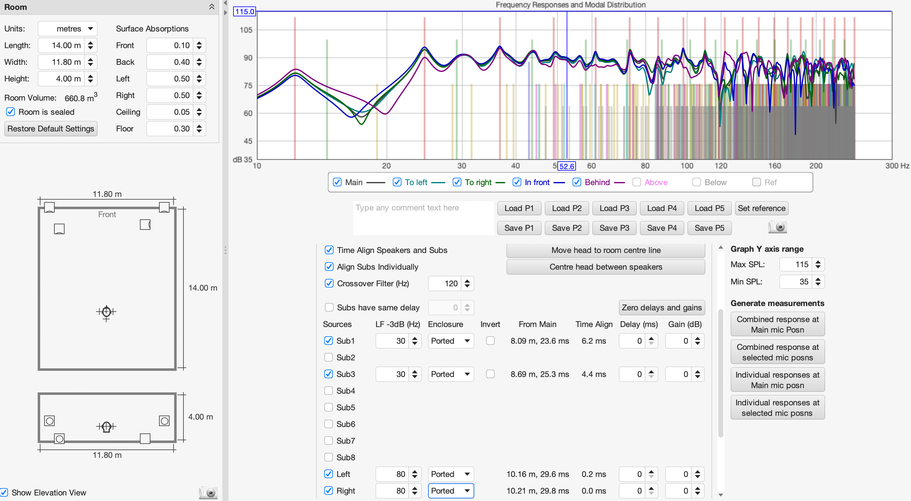Uncheck Room is sealed

coord(10,112)
